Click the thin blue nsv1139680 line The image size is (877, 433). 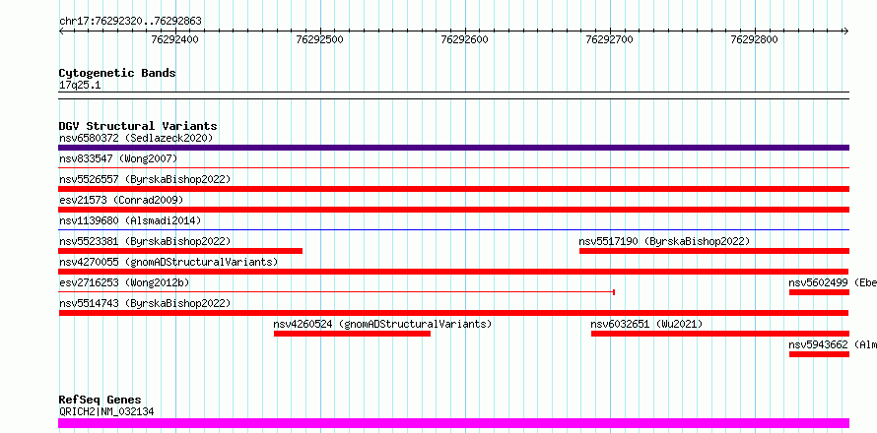453,229
